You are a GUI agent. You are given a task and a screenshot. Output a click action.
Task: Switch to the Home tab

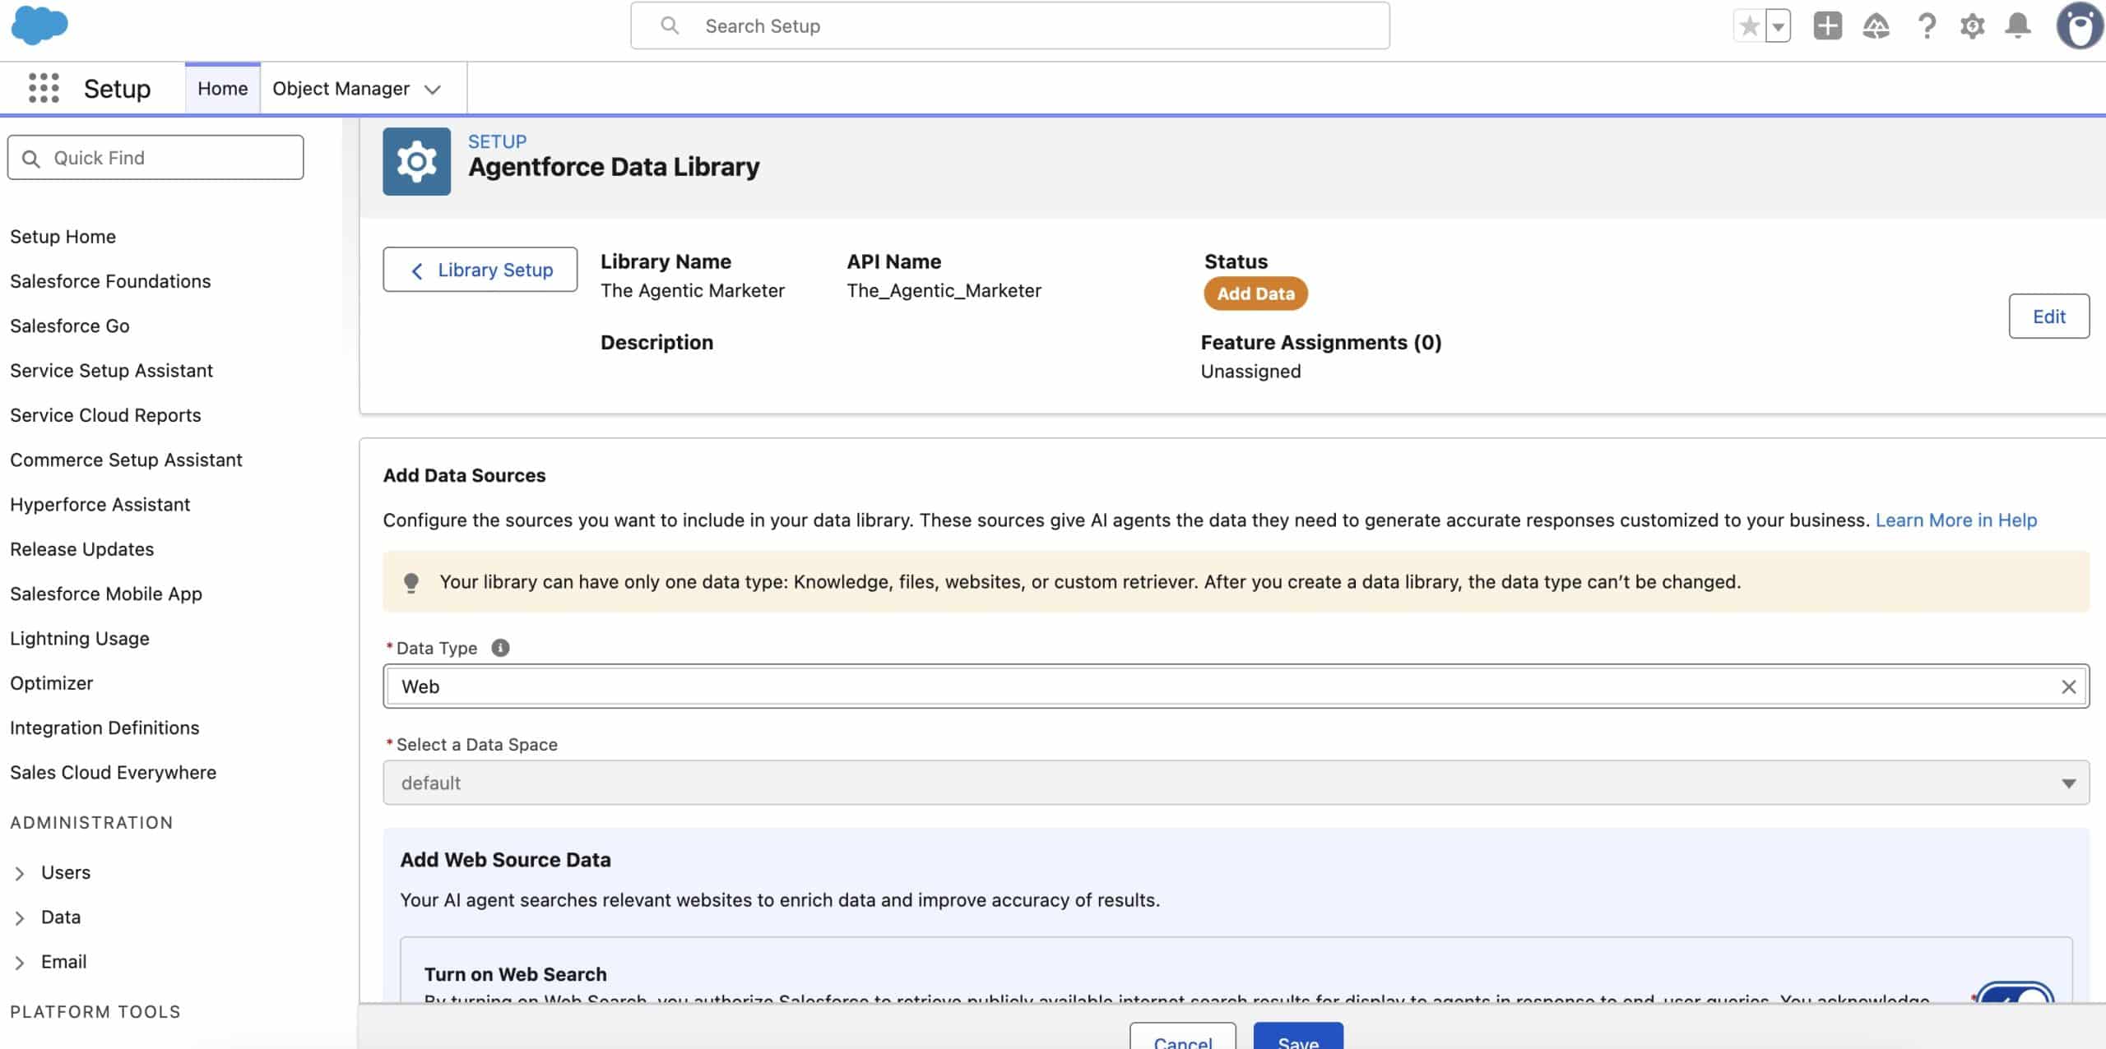click(222, 89)
